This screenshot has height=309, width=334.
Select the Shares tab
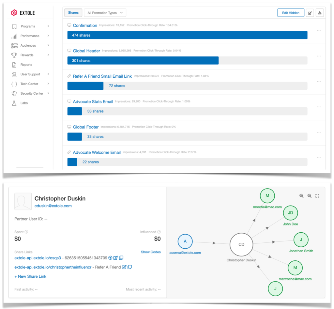(73, 13)
